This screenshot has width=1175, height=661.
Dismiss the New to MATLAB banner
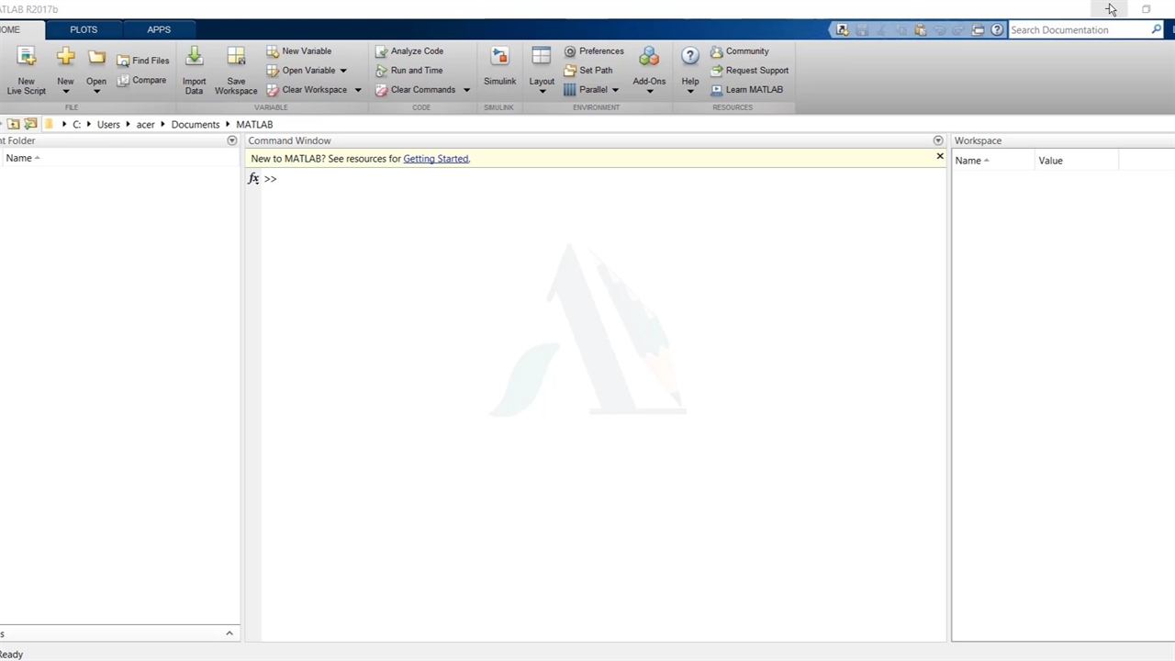click(x=939, y=157)
